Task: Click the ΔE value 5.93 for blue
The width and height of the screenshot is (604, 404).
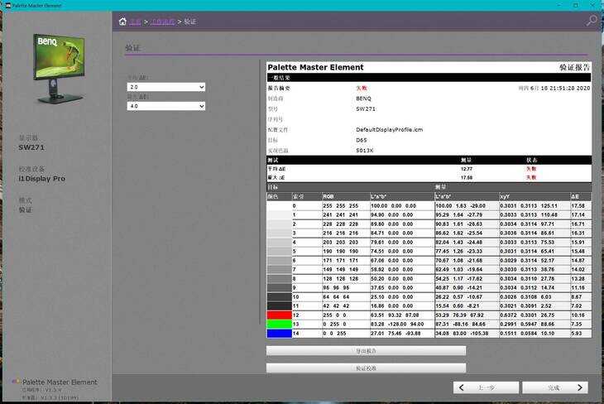Action: (x=577, y=334)
